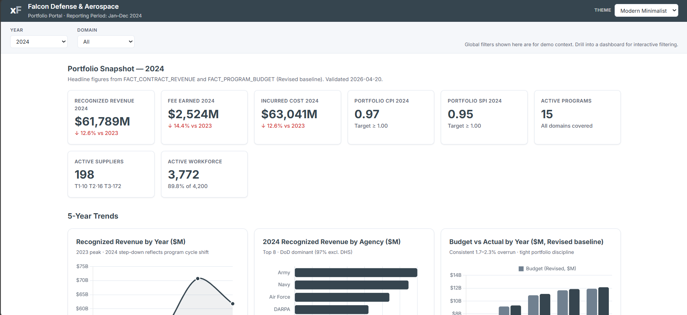Click the 2024 end point on revenue line
687x315 pixels.
233,304
